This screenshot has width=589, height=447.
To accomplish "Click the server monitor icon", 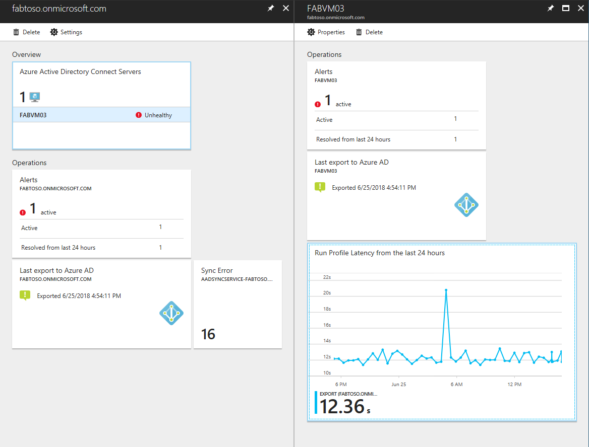I will (35, 97).
